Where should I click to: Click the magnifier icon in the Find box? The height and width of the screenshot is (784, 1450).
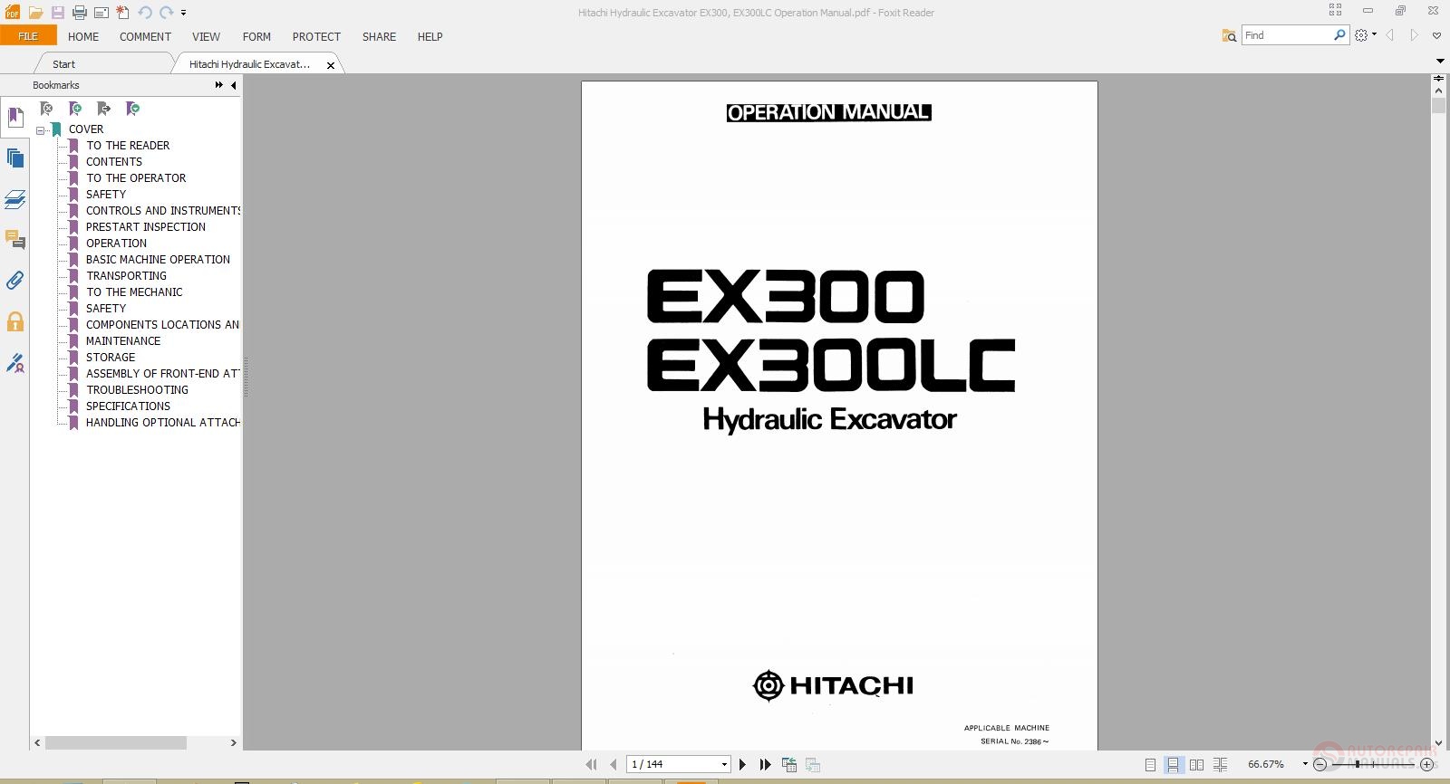coord(1339,35)
